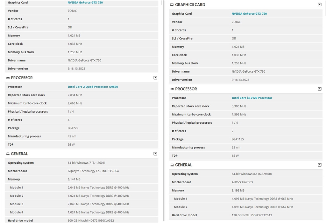Click the "# of cores" value 4 in left panel

click(x=69, y=120)
